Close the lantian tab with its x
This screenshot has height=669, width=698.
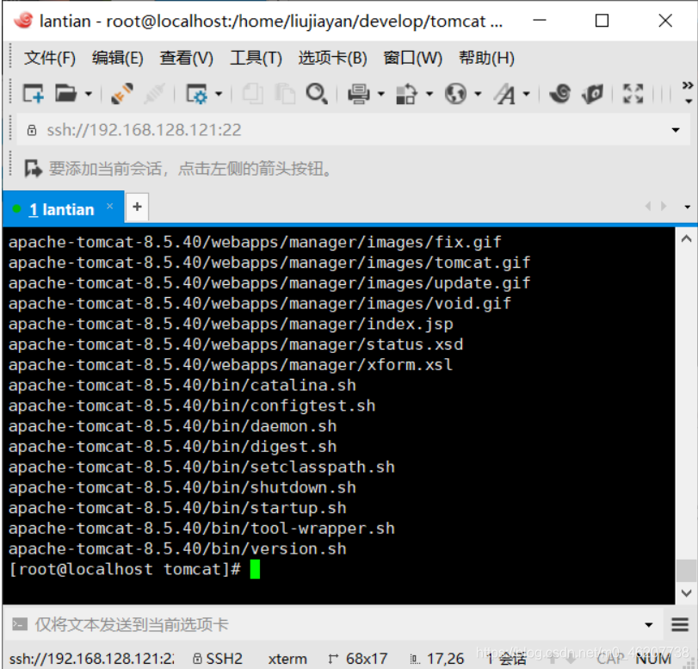pos(109,207)
